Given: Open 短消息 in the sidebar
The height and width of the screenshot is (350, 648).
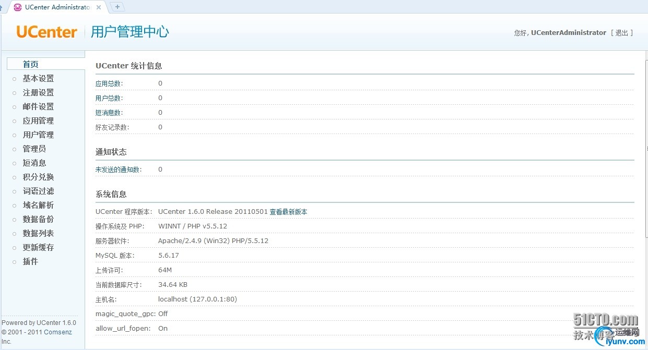Looking at the screenshot, I should 34,163.
